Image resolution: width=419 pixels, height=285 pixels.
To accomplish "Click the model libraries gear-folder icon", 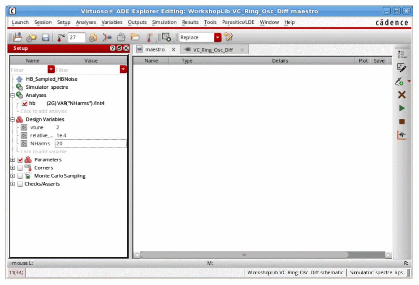I will pyautogui.click(x=93, y=37).
